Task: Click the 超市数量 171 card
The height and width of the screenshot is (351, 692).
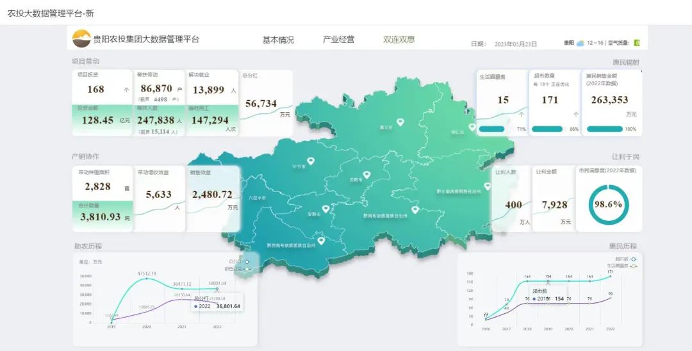Action: pyautogui.click(x=554, y=101)
